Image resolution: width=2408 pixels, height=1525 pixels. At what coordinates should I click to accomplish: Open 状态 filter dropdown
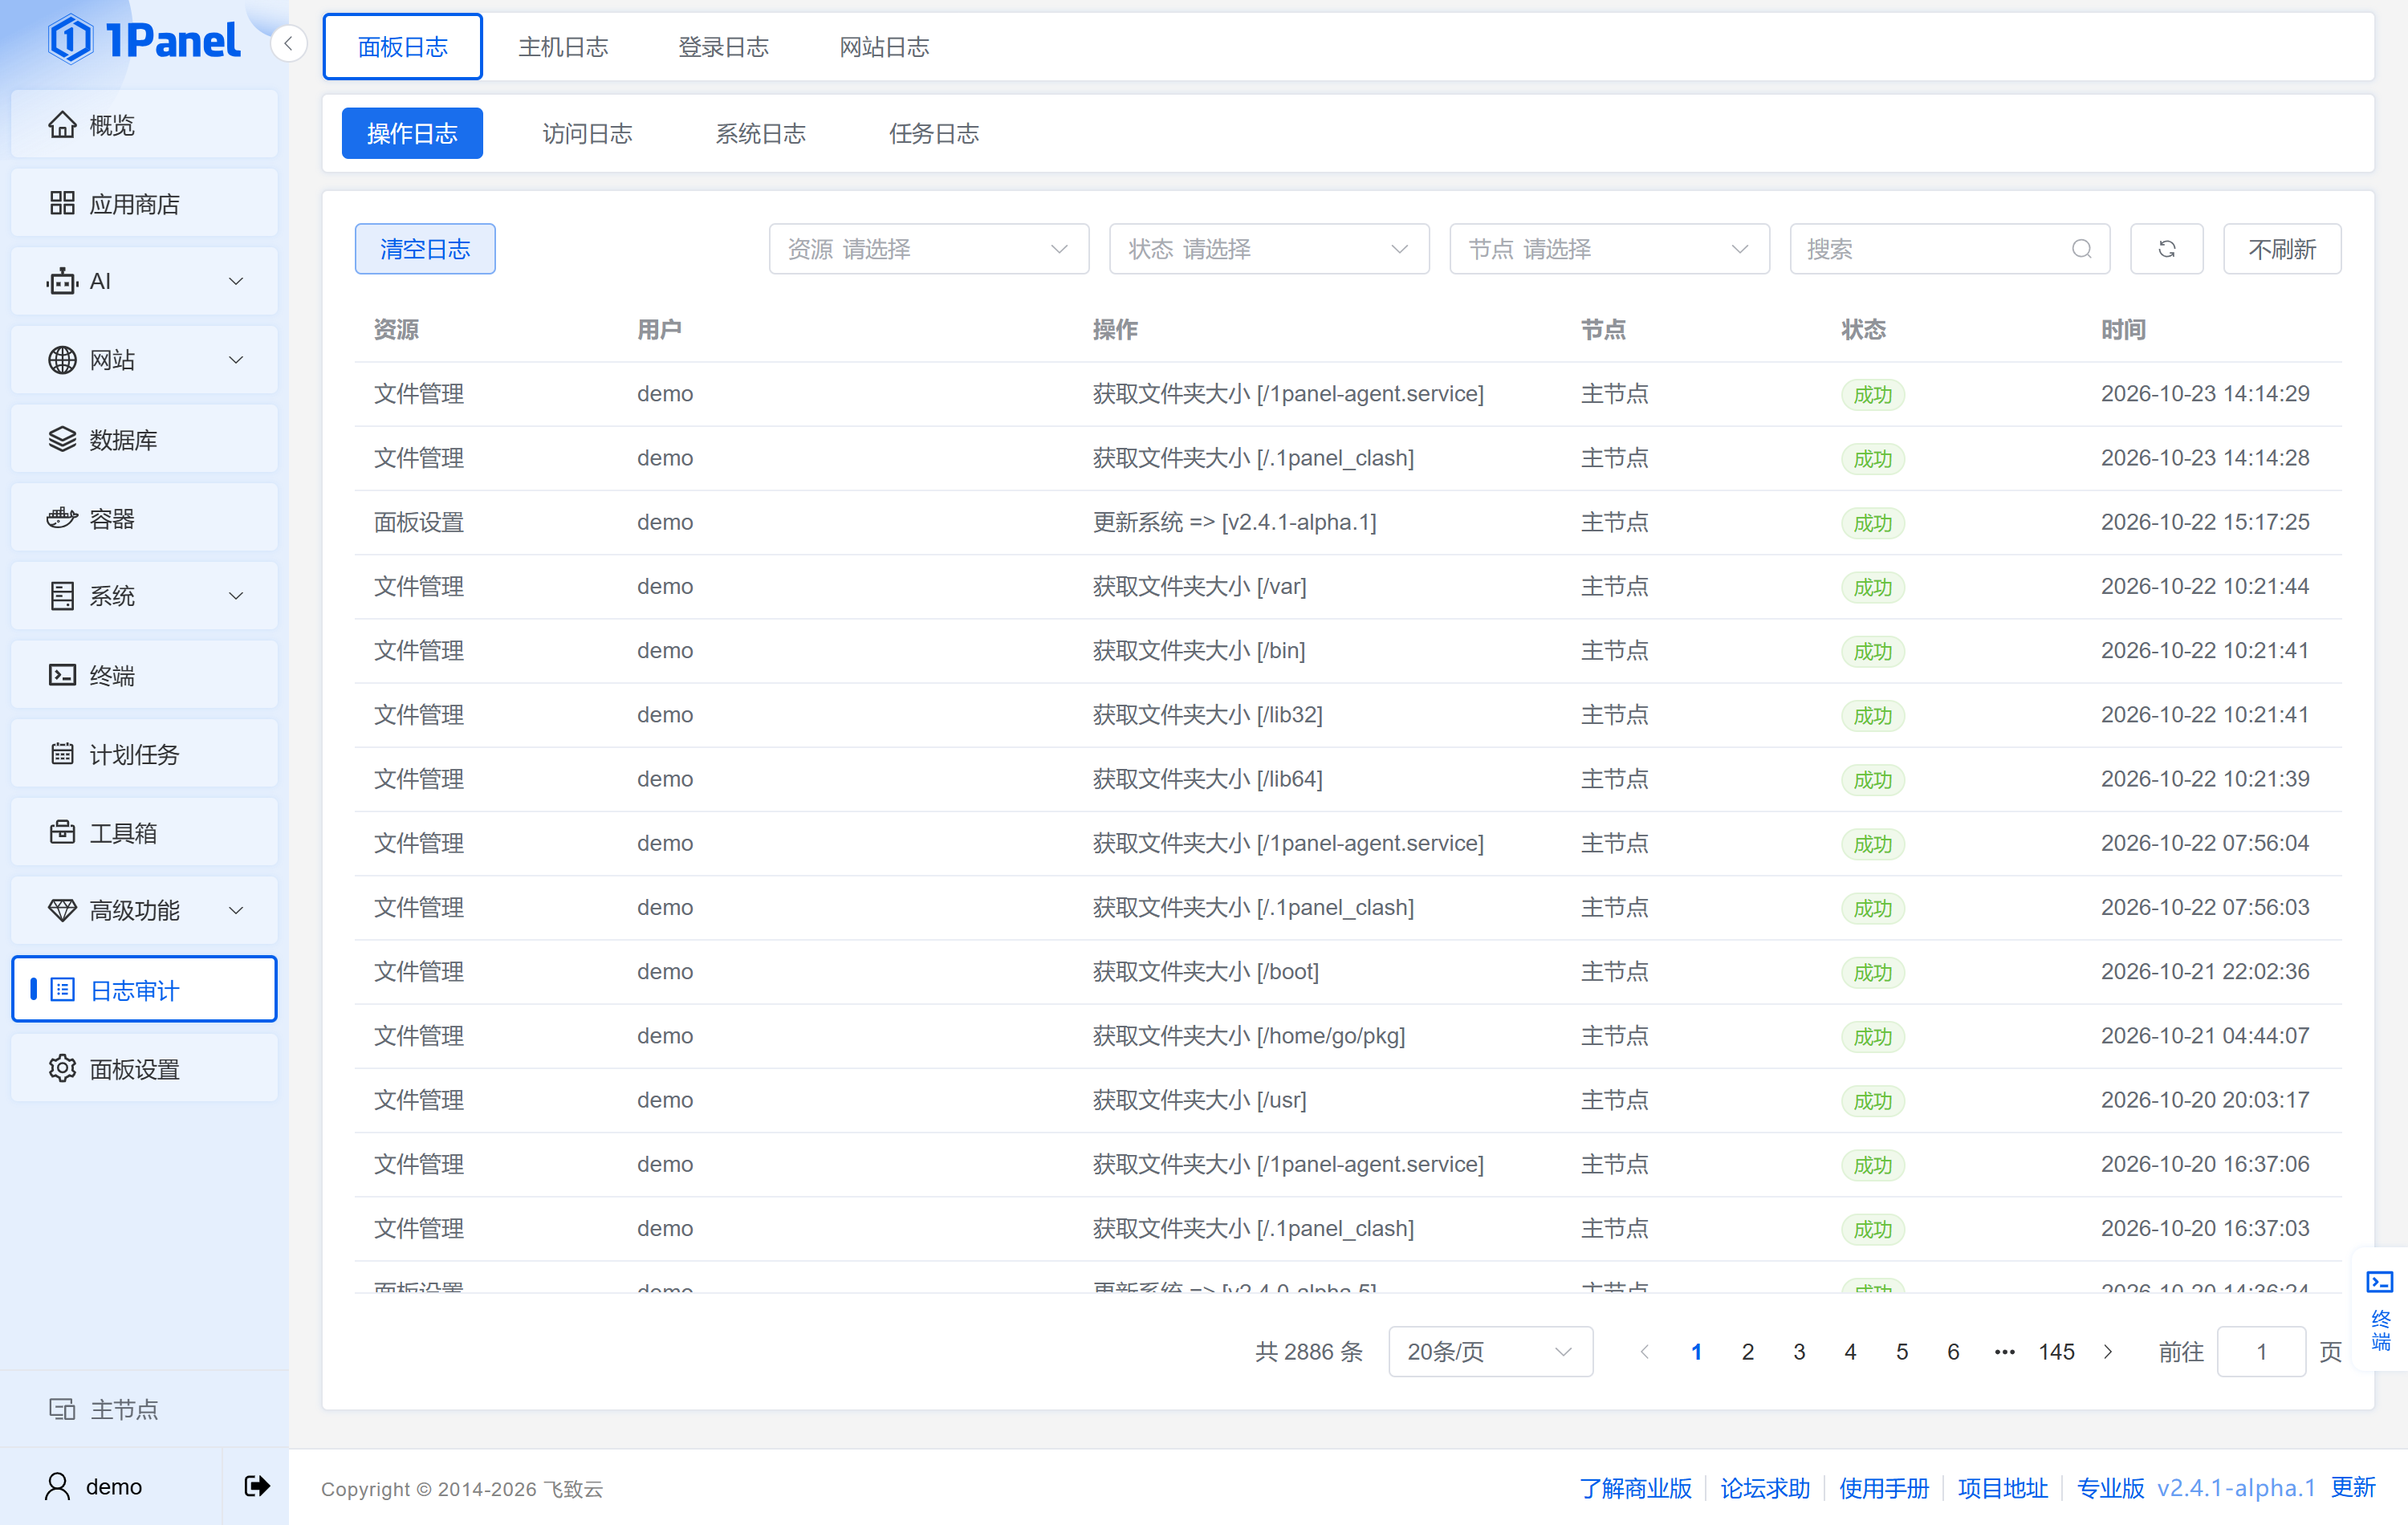coord(1269,249)
